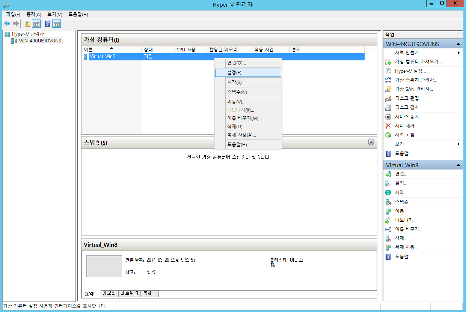The height and width of the screenshot is (312, 466).
Task: Click 디스크 편집... in the actions pane
Action: 423,99
